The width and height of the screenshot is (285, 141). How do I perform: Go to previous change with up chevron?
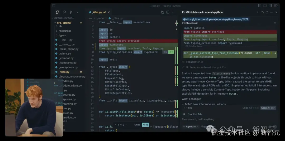pyautogui.click(x=116, y=125)
